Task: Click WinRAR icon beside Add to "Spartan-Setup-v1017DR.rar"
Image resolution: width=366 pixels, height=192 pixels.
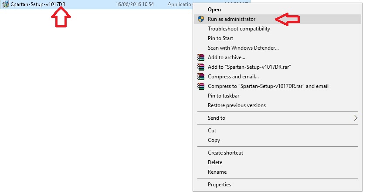Action: coord(201,67)
